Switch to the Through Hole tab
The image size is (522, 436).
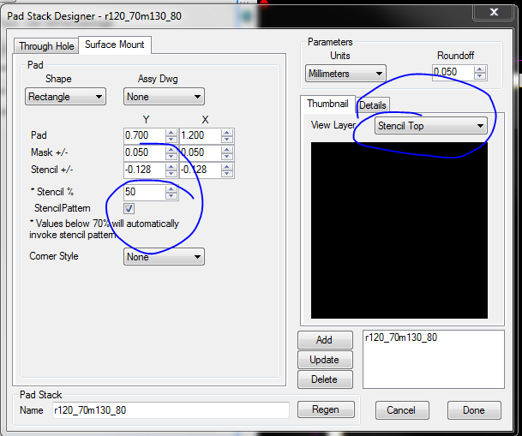click(46, 46)
